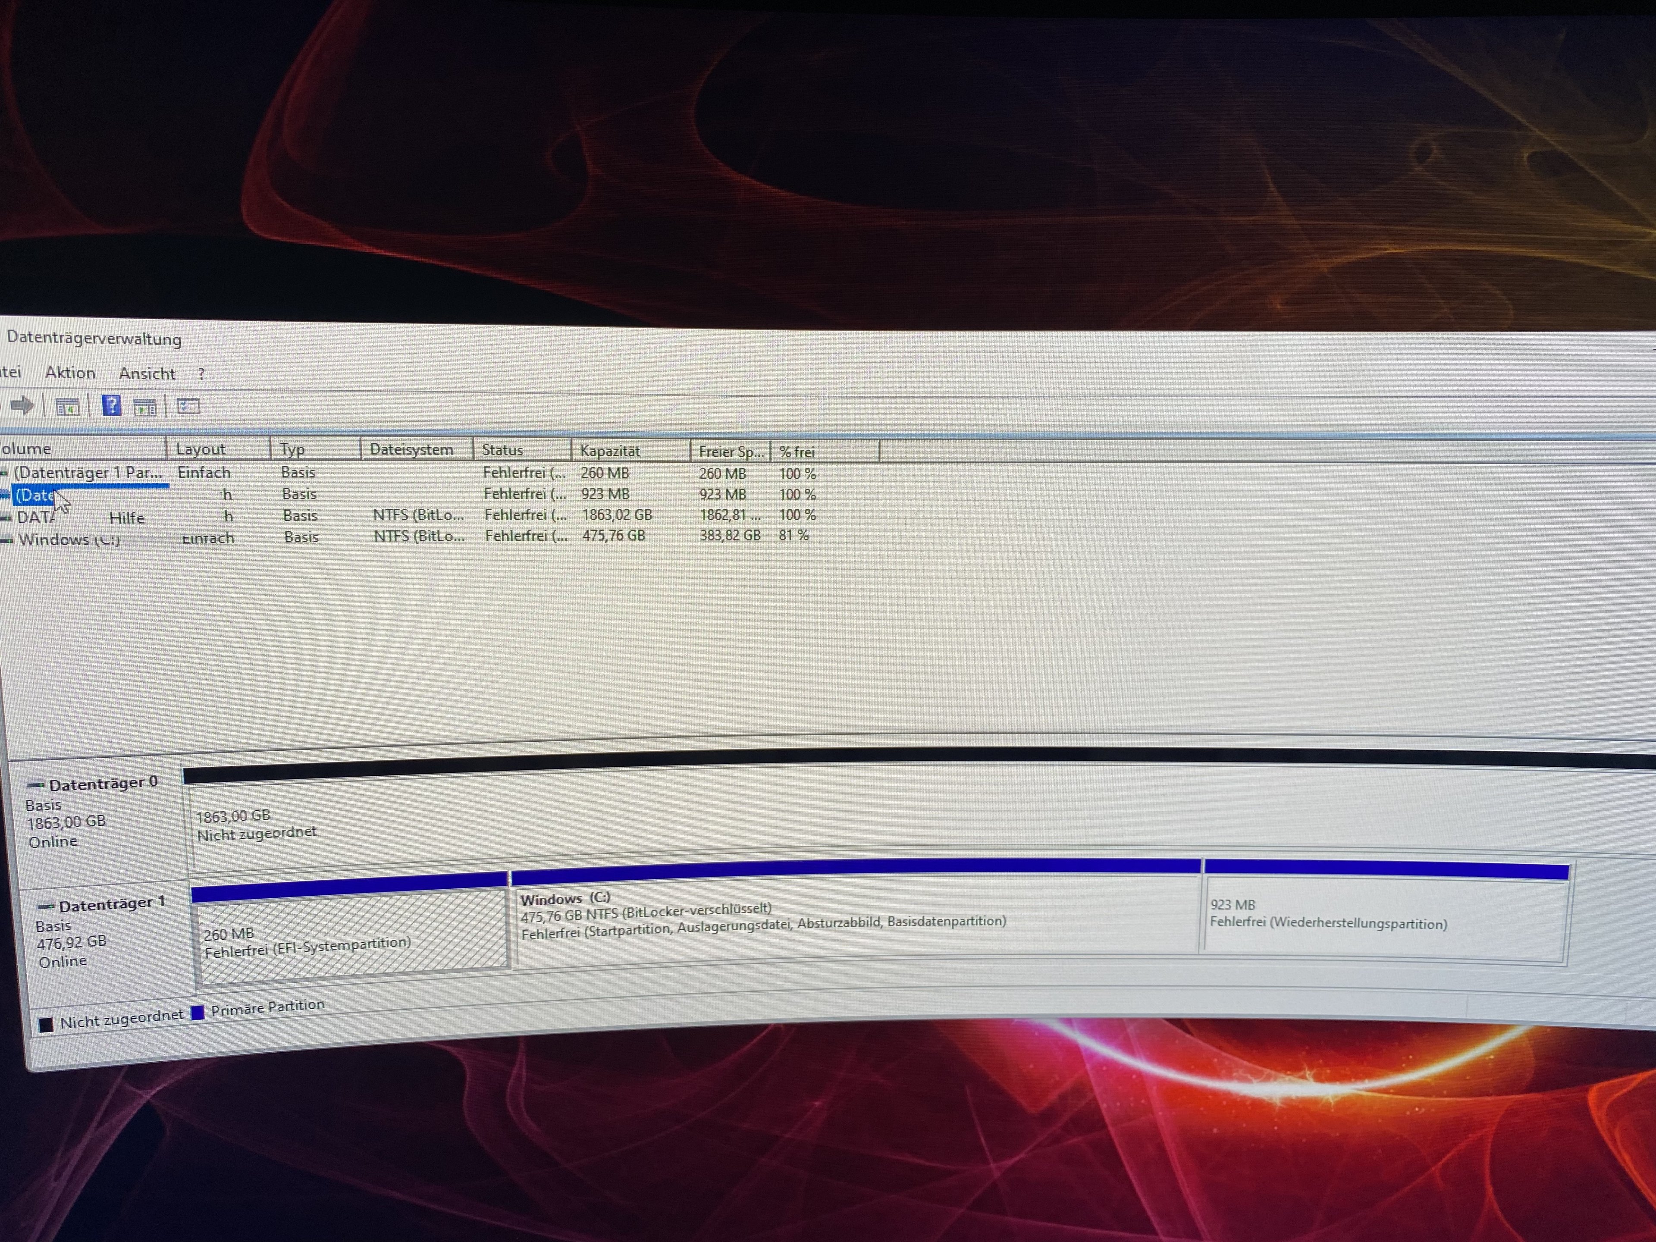Select the 923 MB Wiederherstellungspartition block
The image size is (1656, 1242).
pyautogui.click(x=1385, y=917)
